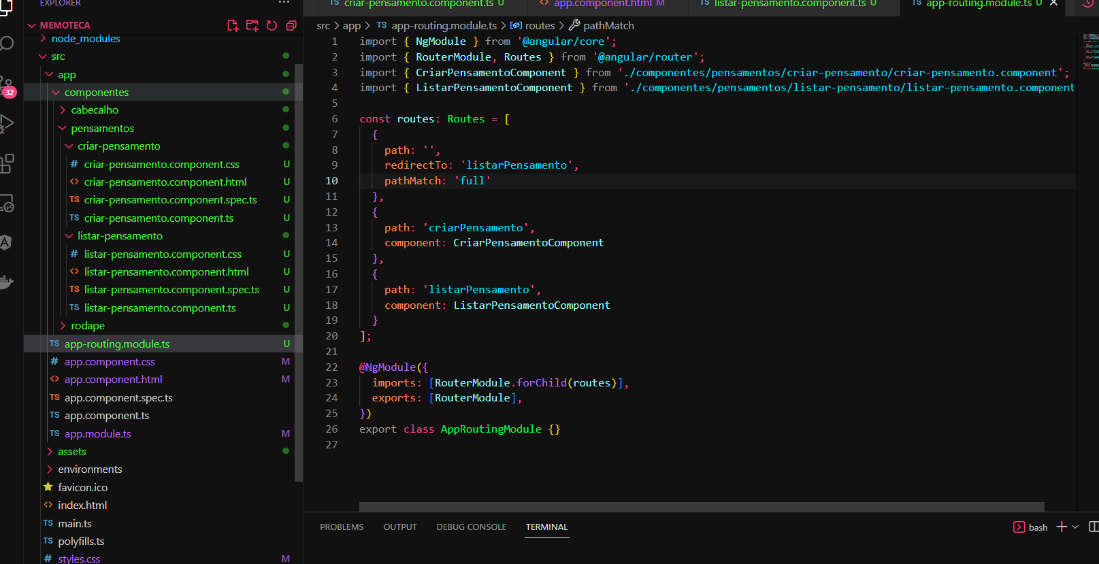Open explorer more actions menu
The image size is (1099, 564).
pyautogui.click(x=284, y=3)
